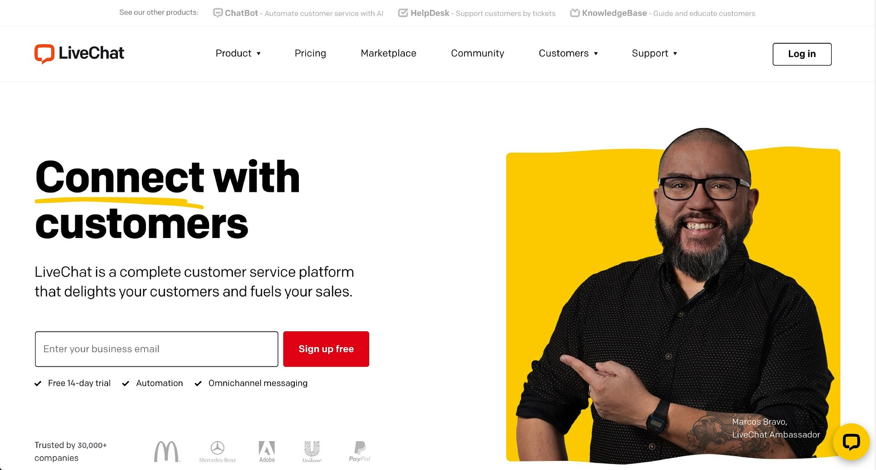Focus the business email input field

156,349
